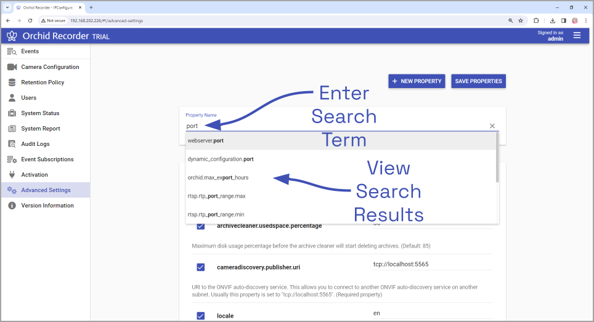
Task: Click the Property Name search input
Action: (336, 126)
